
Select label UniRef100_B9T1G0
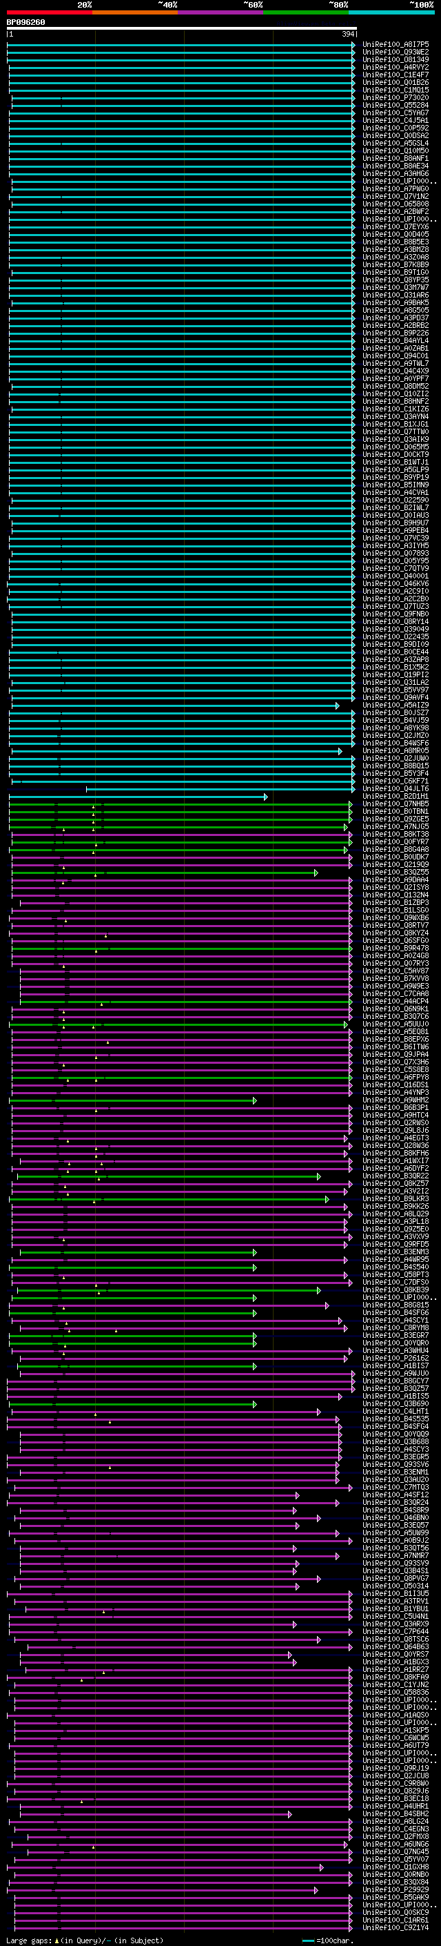(x=396, y=272)
